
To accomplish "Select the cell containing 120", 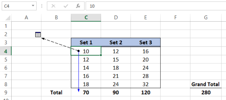I will point(145,92).
